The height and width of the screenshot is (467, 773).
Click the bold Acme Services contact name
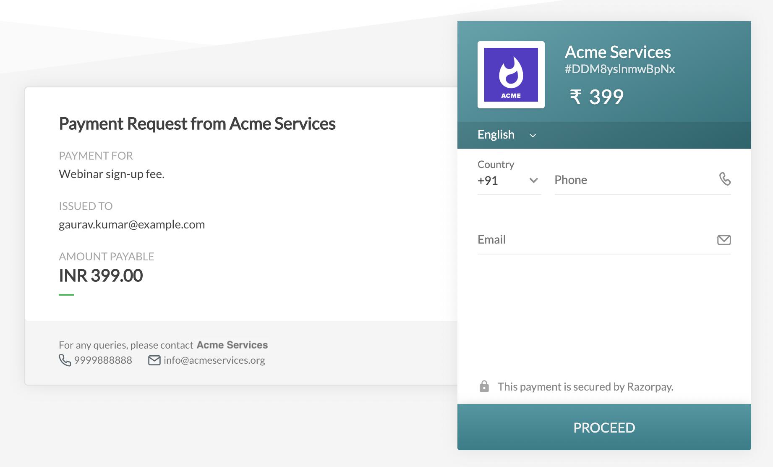(232, 345)
